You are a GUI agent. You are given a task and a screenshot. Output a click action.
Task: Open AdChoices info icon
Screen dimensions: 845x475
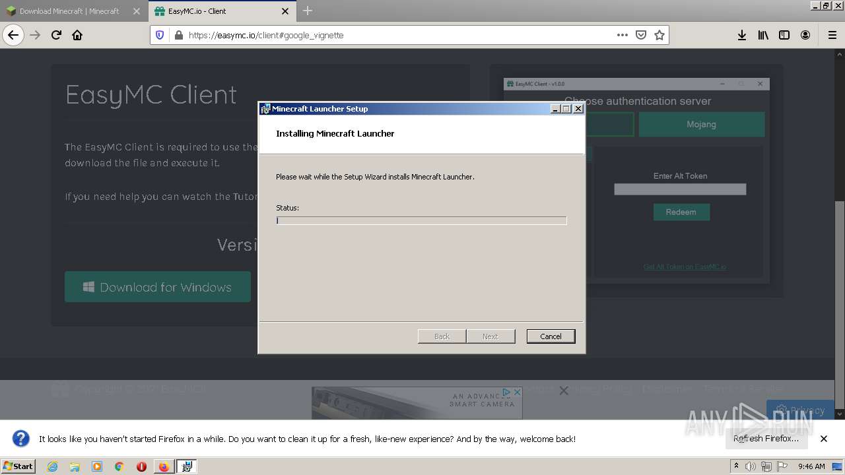[x=506, y=392]
